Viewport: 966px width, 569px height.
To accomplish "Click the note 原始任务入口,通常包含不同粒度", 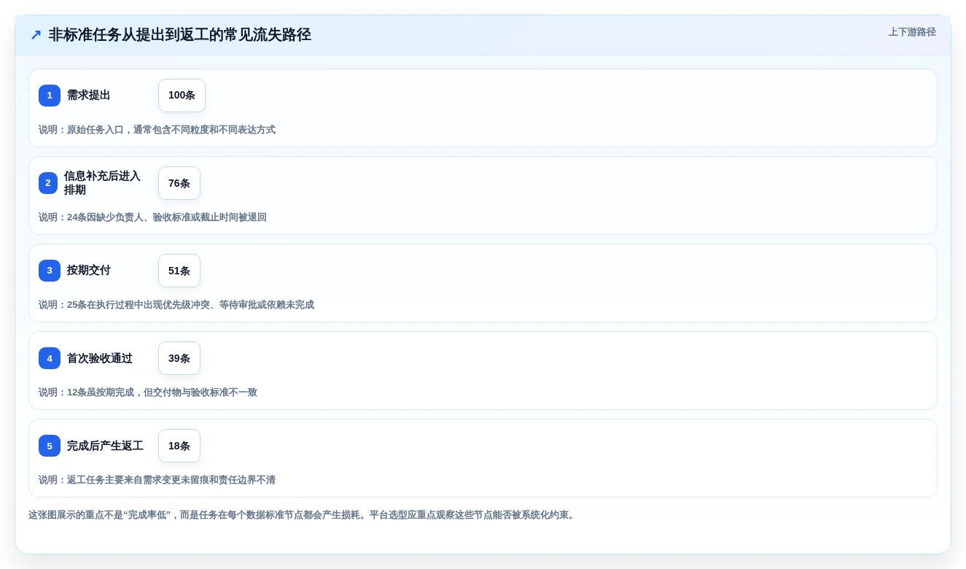I will pos(157,130).
